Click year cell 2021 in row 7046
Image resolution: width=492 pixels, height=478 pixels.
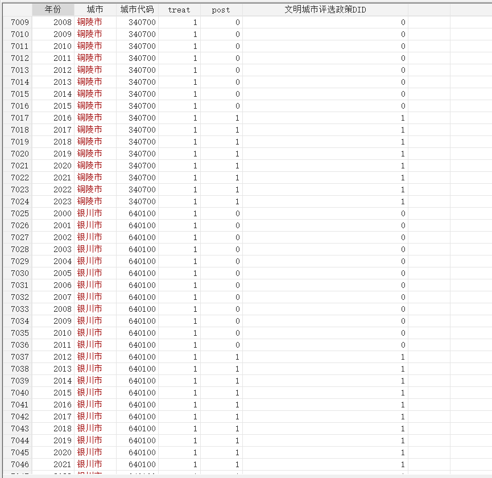53,464
